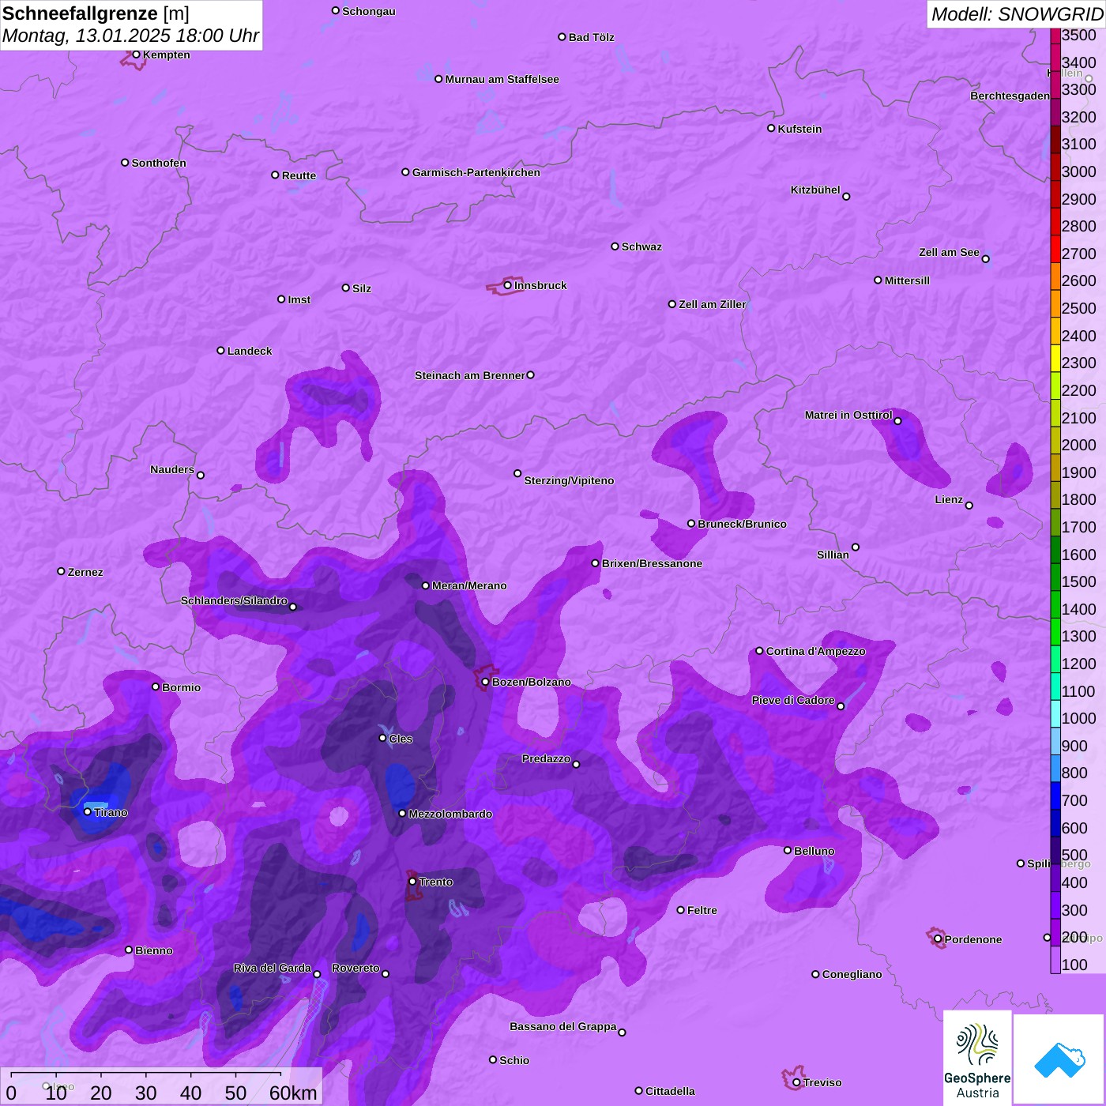Click the Kufstein marker dot

[x=771, y=128]
